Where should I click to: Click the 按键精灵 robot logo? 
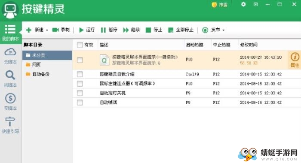10,10
